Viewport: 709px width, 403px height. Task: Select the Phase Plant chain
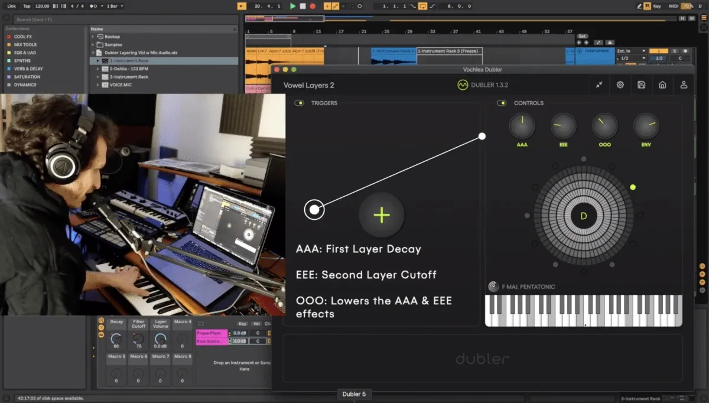(x=212, y=333)
